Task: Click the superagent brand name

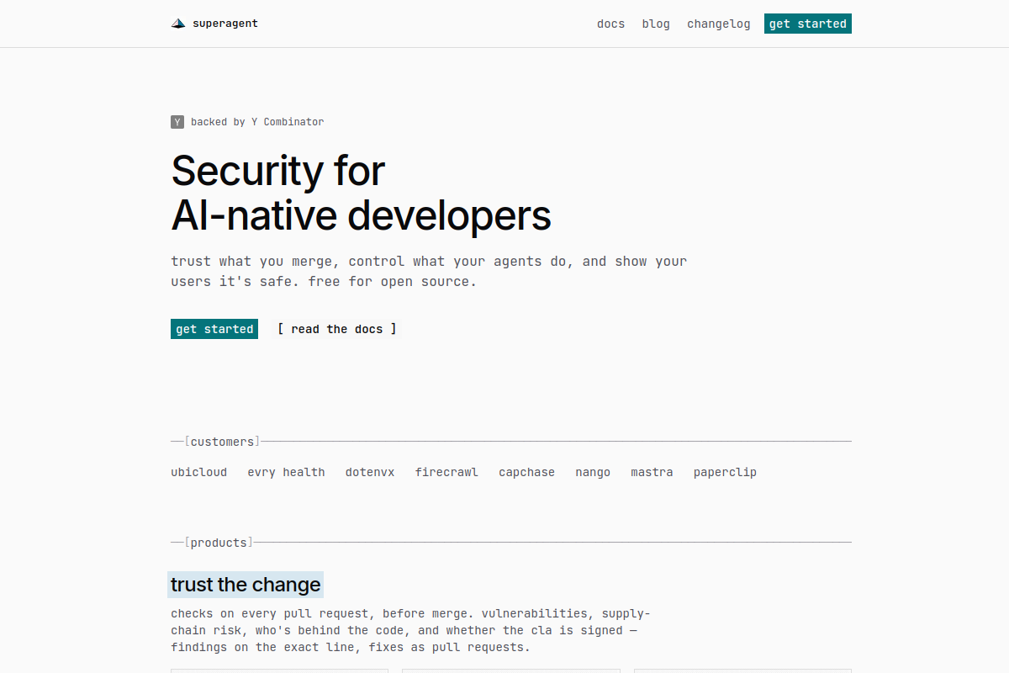Action: (x=225, y=24)
